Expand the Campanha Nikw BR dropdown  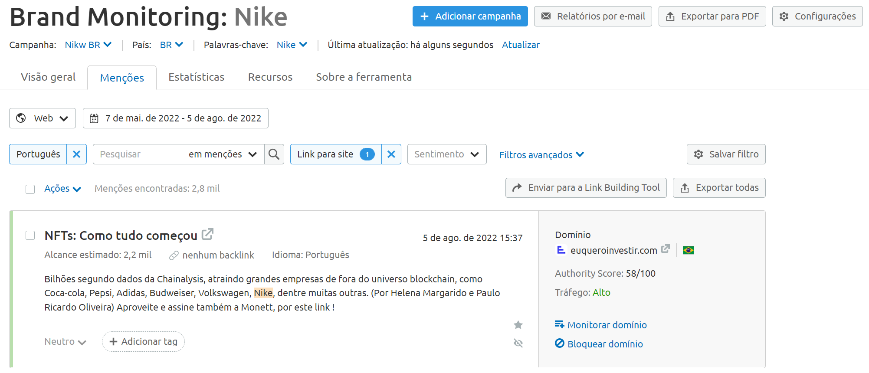click(x=88, y=45)
